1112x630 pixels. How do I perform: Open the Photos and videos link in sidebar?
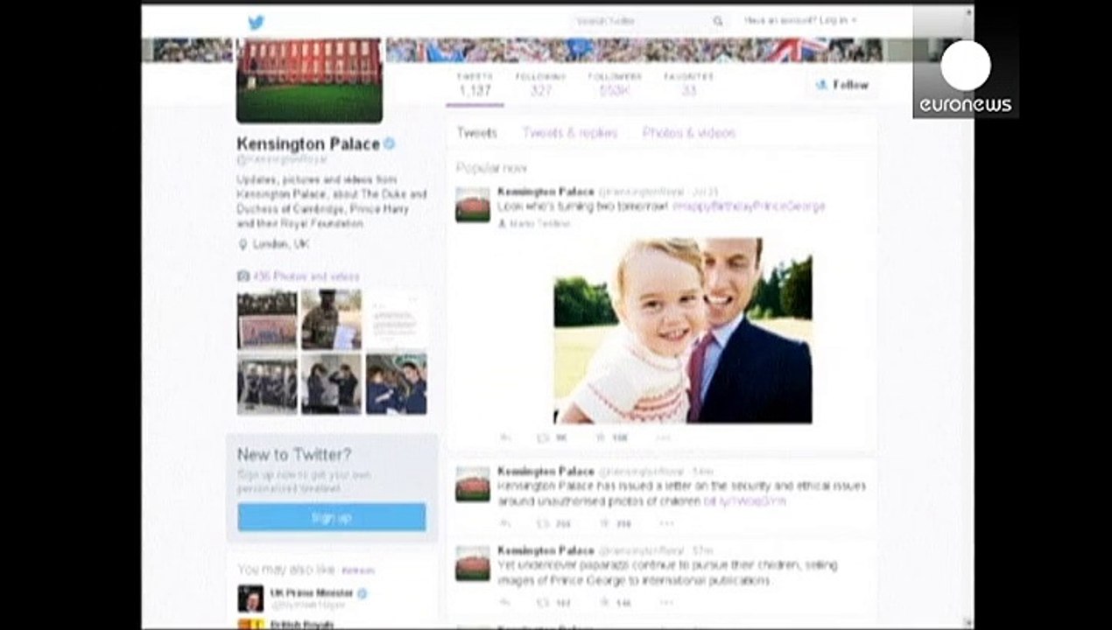(x=306, y=276)
